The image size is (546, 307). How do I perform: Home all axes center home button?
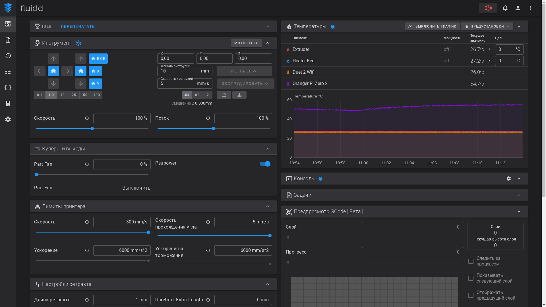(53, 71)
